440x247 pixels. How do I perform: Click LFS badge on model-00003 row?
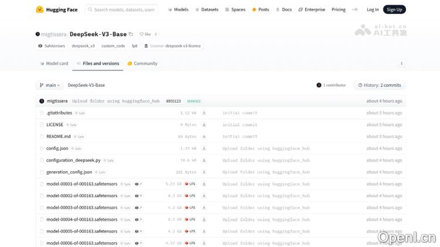click(190, 208)
